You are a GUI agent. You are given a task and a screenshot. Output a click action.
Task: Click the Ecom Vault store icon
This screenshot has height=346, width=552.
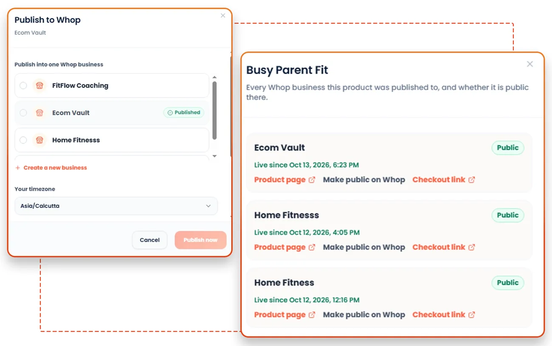click(39, 113)
